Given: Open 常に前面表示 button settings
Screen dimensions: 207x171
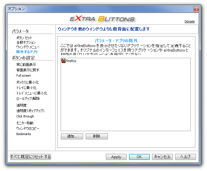Looking at the screenshot, I should point(26,64).
